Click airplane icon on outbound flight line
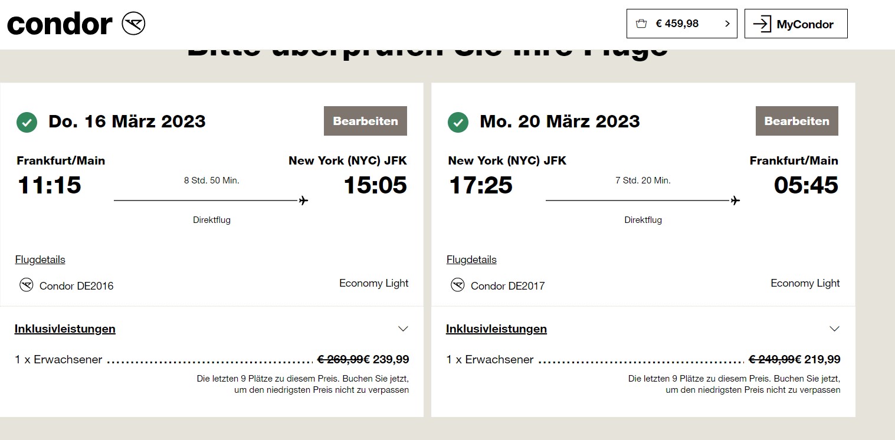Image resolution: width=895 pixels, height=440 pixels. pyautogui.click(x=303, y=201)
